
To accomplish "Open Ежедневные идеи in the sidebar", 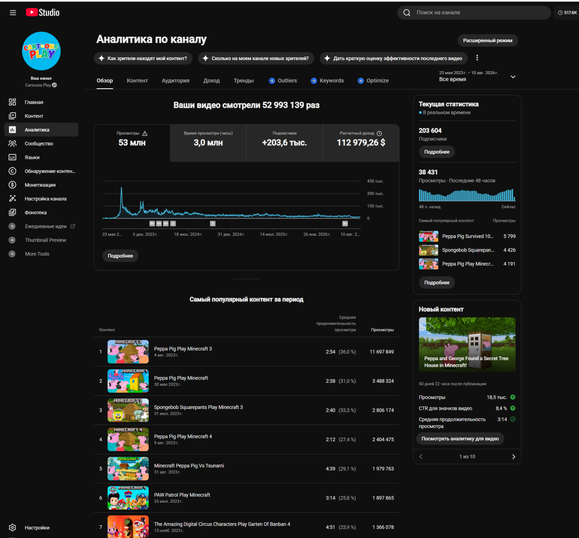I will [41, 226].
